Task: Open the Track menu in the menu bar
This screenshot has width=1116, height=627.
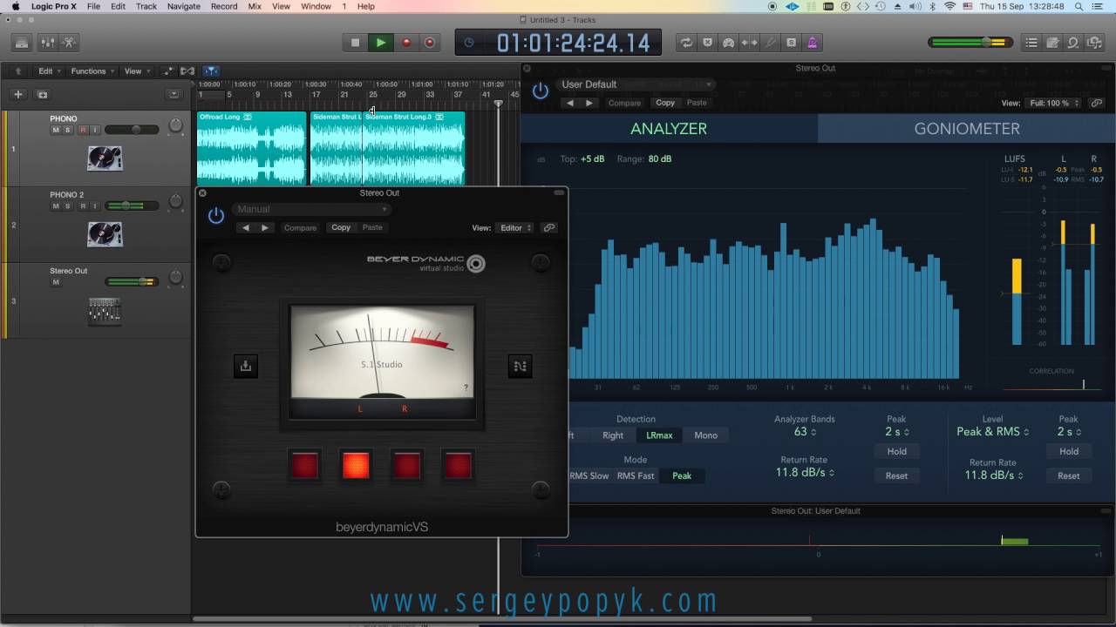Action: tap(146, 6)
